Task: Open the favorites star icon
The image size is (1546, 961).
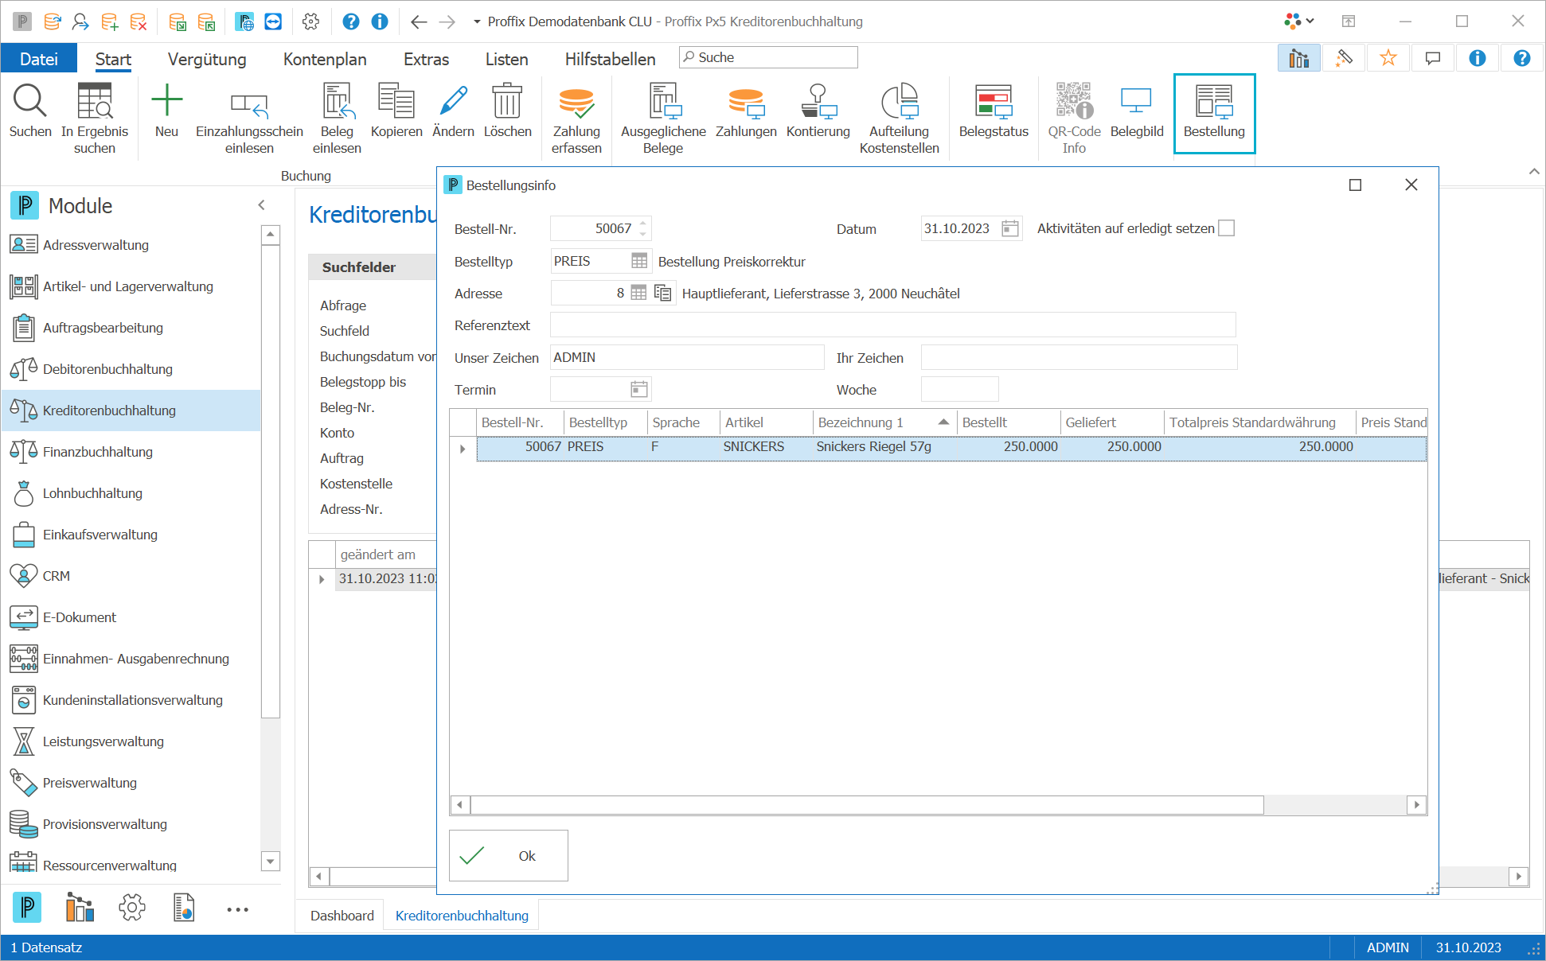Action: 1388,58
